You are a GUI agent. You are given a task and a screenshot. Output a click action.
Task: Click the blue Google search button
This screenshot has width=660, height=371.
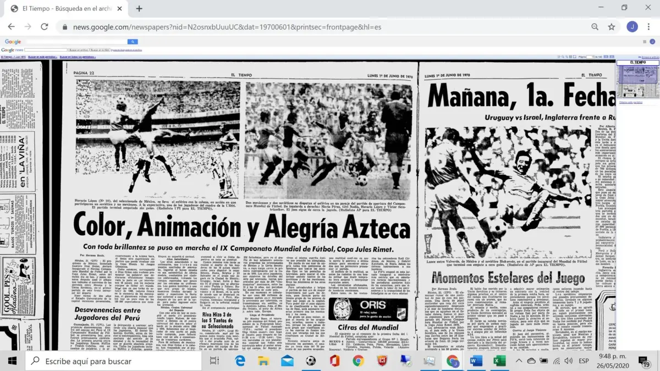click(x=132, y=42)
